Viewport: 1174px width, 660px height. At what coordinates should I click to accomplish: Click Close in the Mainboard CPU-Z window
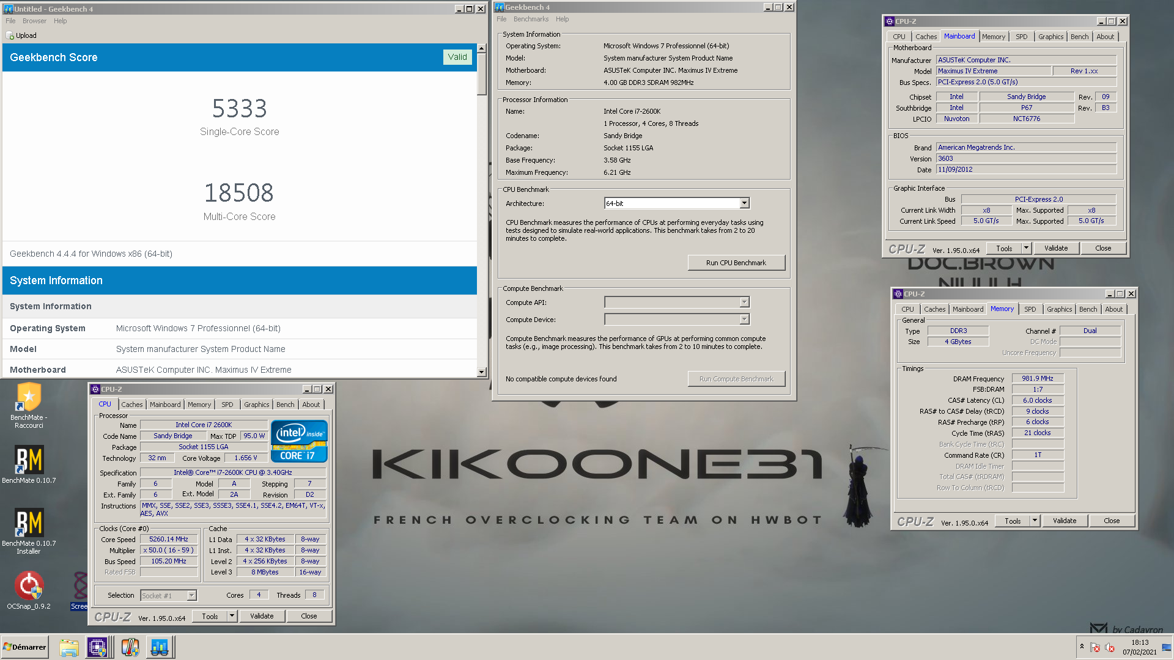(x=1103, y=248)
